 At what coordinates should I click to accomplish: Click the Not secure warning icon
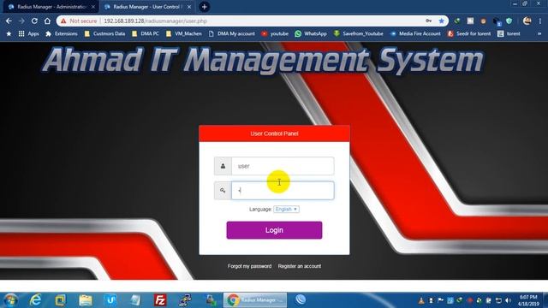coord(63,21)
